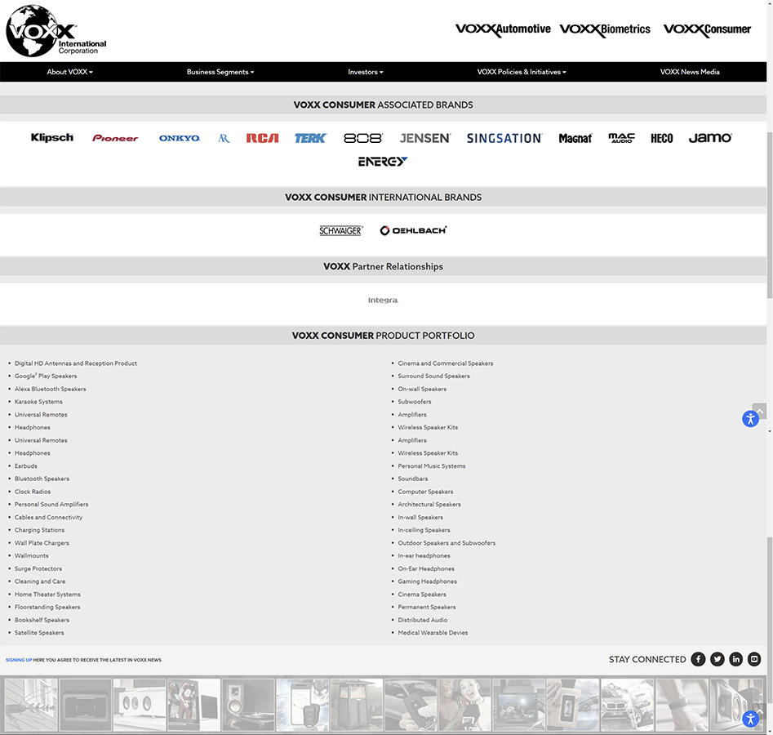Click the outdoor lantern thumbnail

pyautogui.click(x=357, y=705)
